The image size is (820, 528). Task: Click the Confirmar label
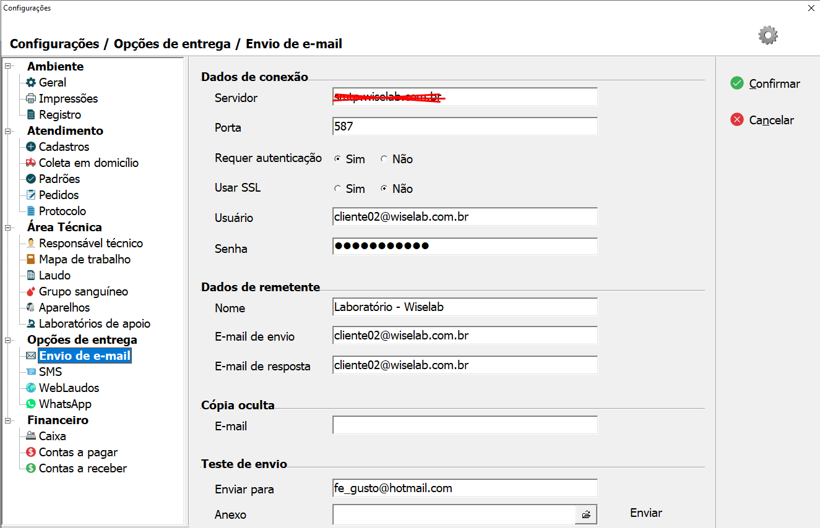775,83
